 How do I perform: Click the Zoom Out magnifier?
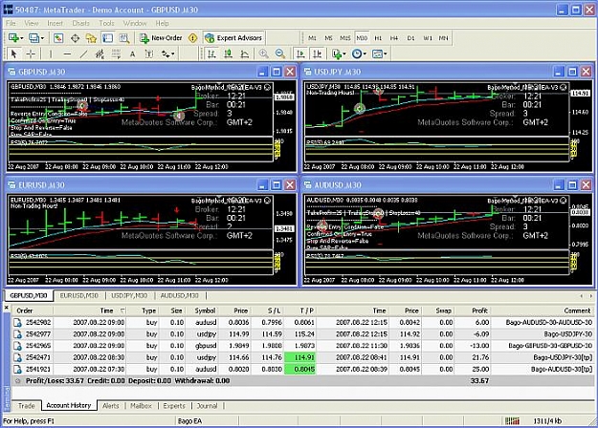point(280,54)
